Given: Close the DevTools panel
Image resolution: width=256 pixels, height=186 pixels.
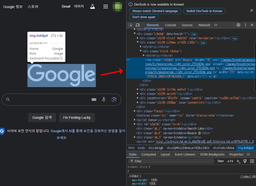Looking at the screenshot, I should (x=252, y=25).
